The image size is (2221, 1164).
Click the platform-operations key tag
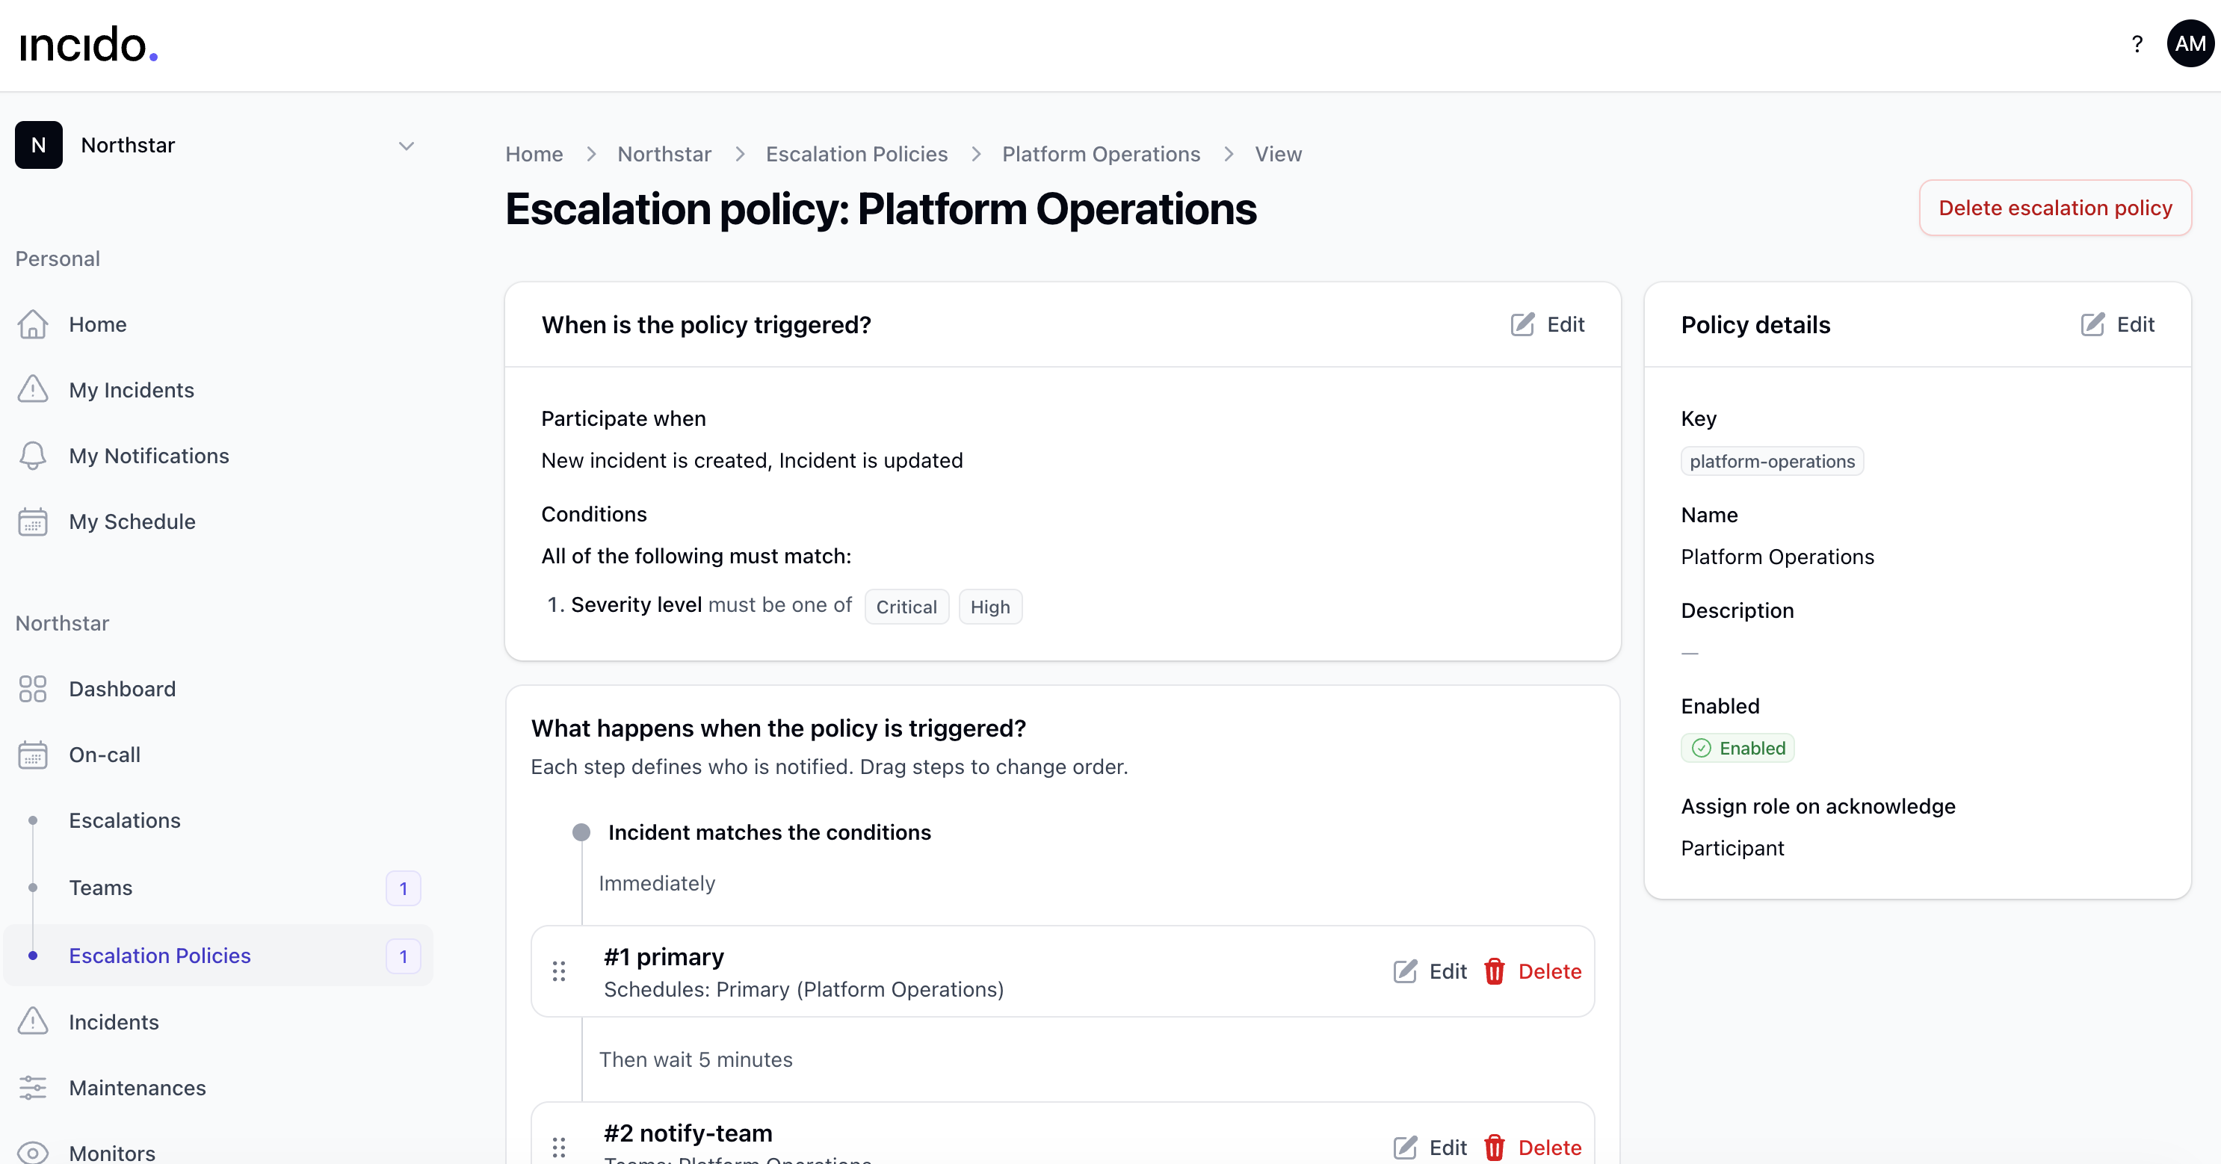(x=1772, y=461)
